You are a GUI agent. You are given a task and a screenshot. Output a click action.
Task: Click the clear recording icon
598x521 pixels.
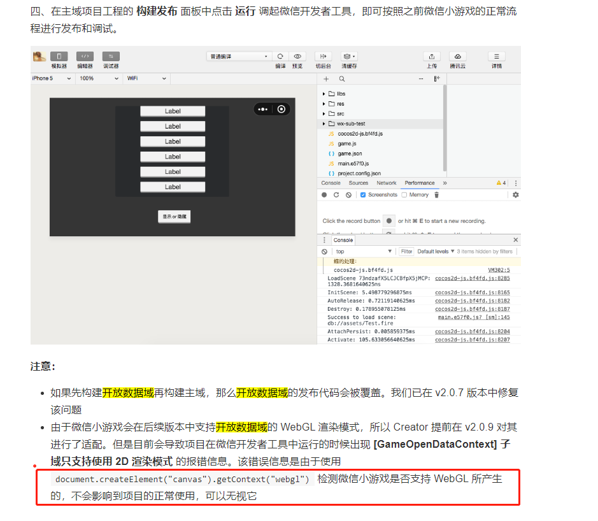[x=348, y=195]
